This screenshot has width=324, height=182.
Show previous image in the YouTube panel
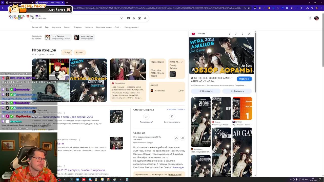click(229, 34)
